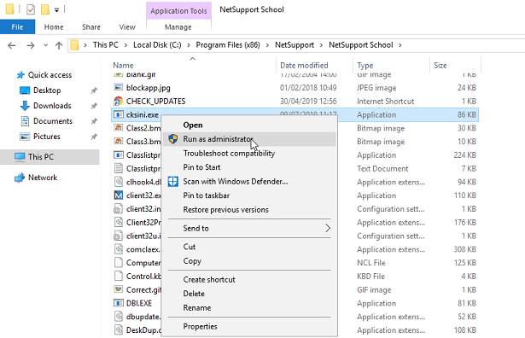Screen dimensions: 525x338
Task: Click the Network icon in sidebar
Action: tap(20, 178)
